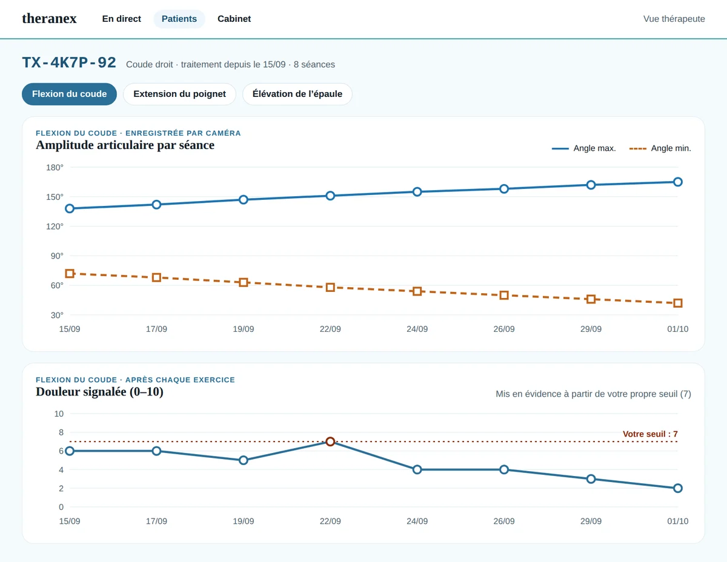Click the "ENREGISTRÉE PAR CAMÉRA" chart caption
The height and width of the screenshot is (562, 727).
[x=183, y=133]
